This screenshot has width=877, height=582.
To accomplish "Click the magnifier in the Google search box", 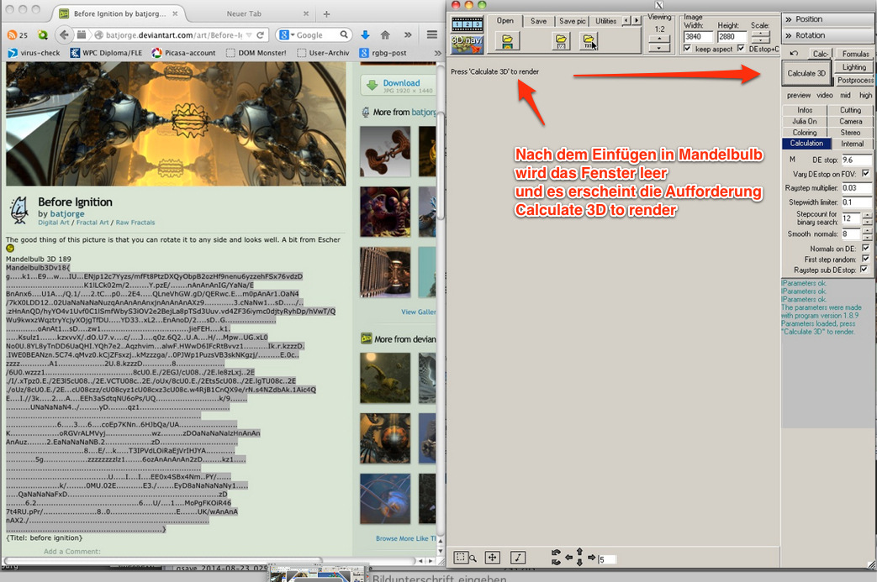I will (344, 34).
